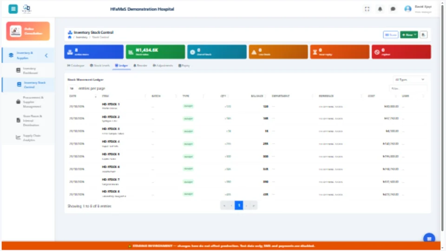Viewport: 446px width, 251px height.
Task: Sort ledger by TYPE column
Action: click(193, 96)
